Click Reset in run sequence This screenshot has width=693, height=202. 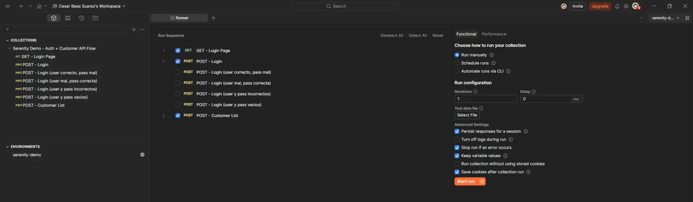pos(438,36)
